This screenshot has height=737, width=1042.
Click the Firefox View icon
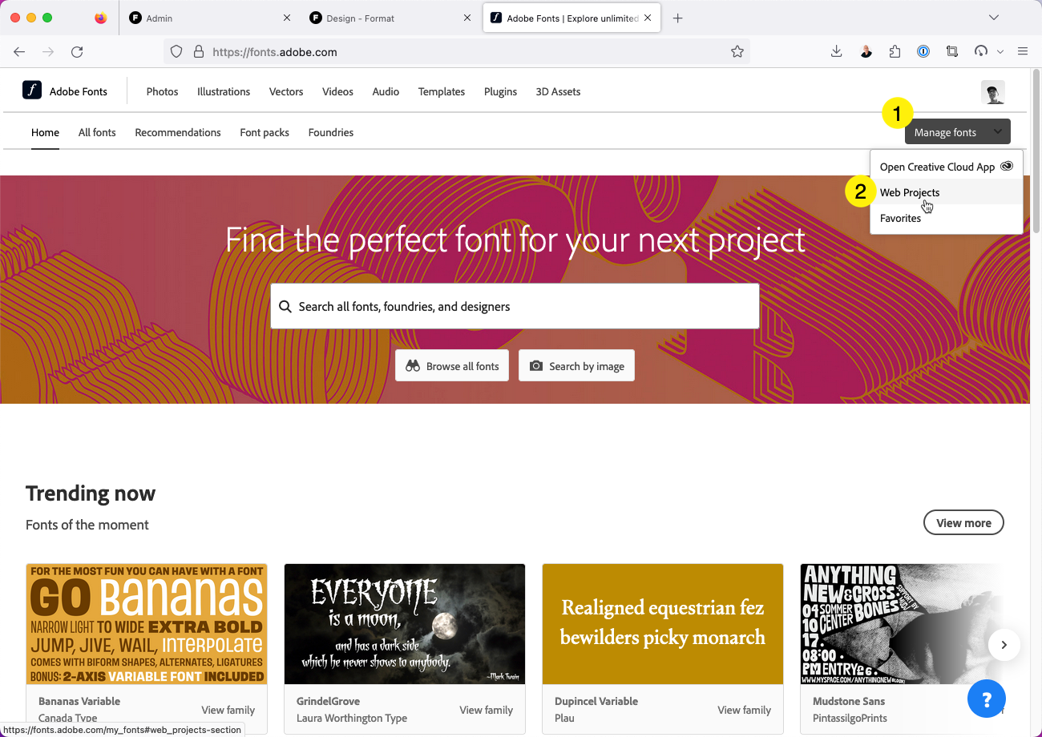(100, 18)
